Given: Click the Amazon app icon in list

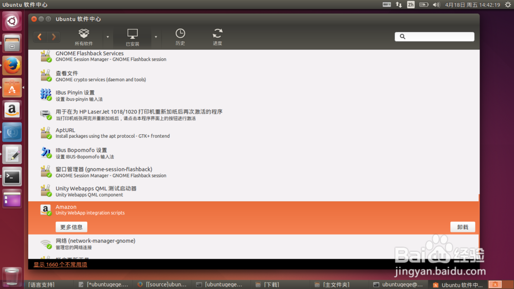Looking at the screenshot, I should click(x=46, y=210).
